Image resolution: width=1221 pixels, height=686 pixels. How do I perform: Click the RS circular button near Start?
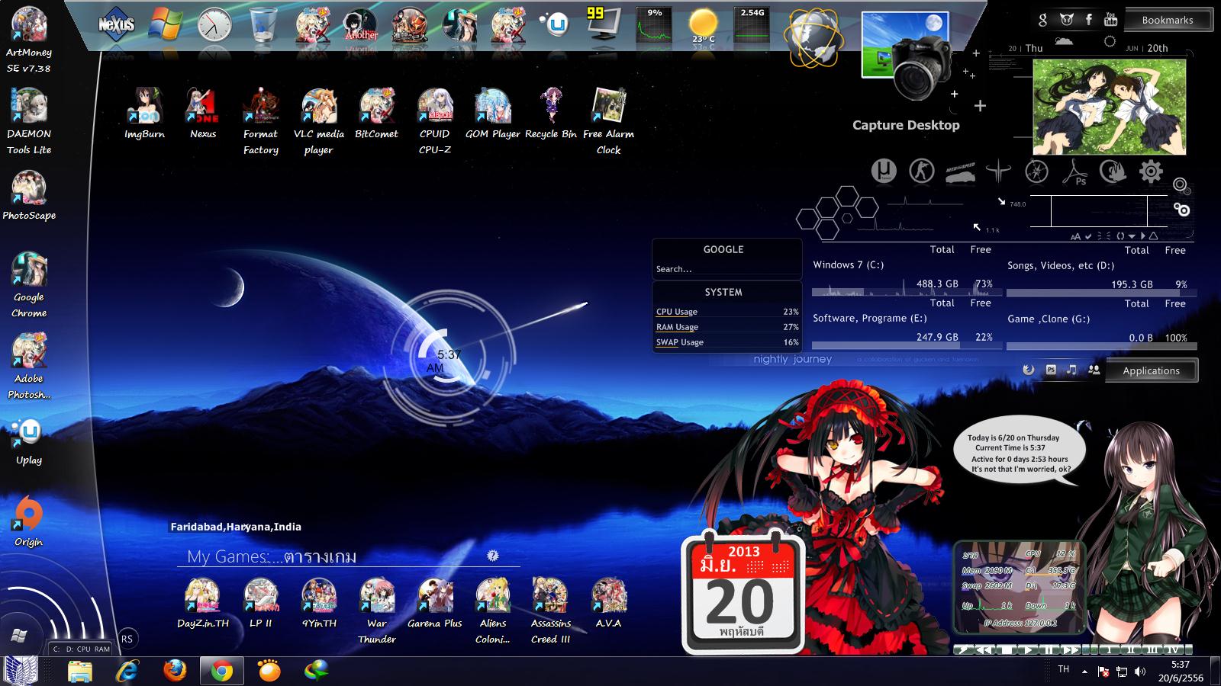[x=127, y=639]
